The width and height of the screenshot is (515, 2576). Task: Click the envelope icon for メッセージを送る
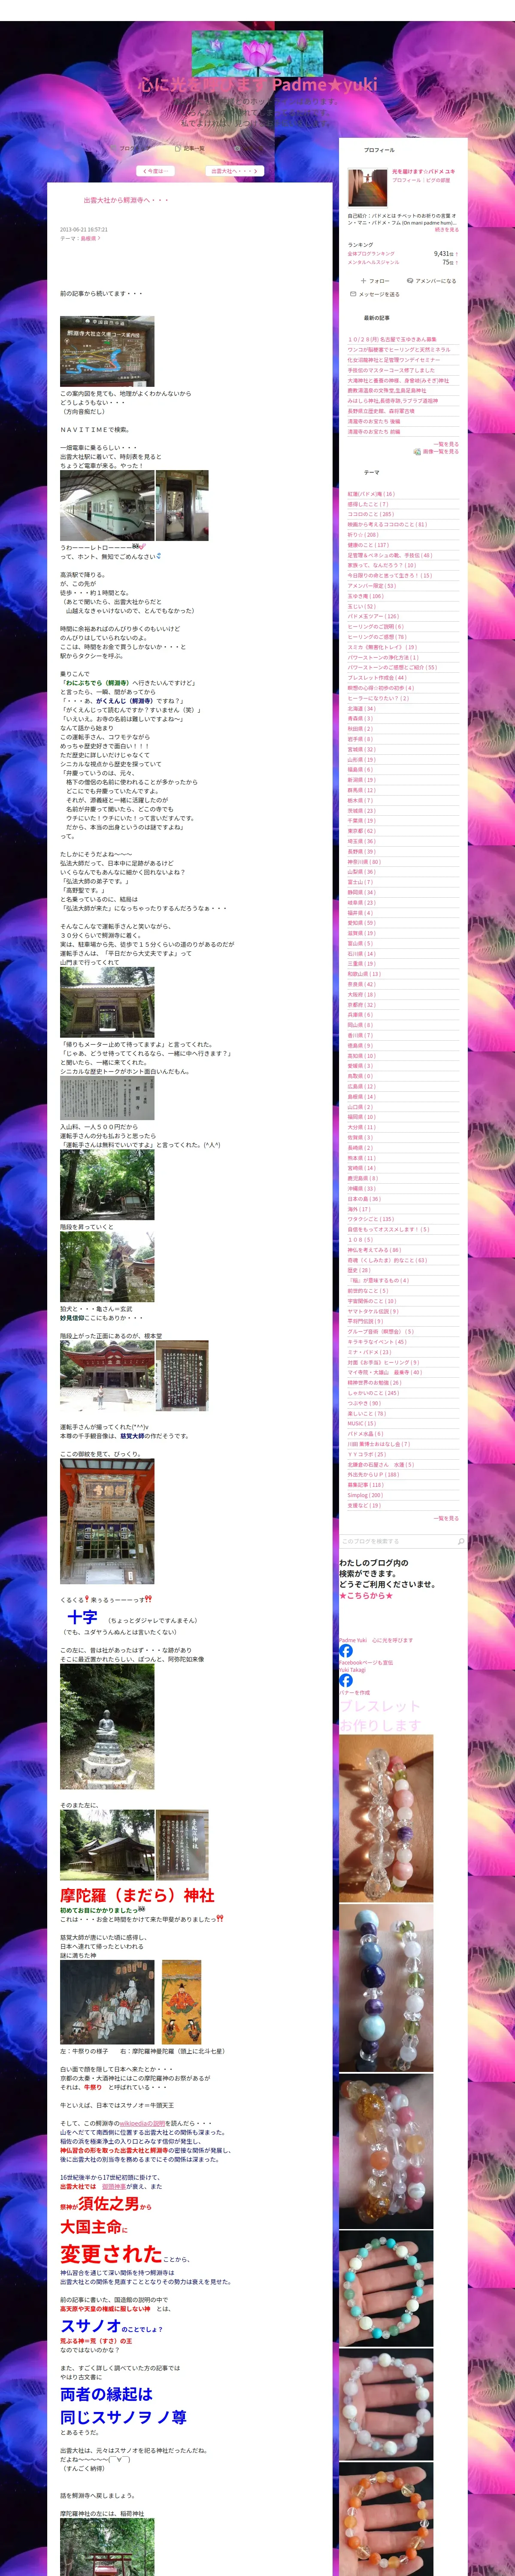(353, 294)
